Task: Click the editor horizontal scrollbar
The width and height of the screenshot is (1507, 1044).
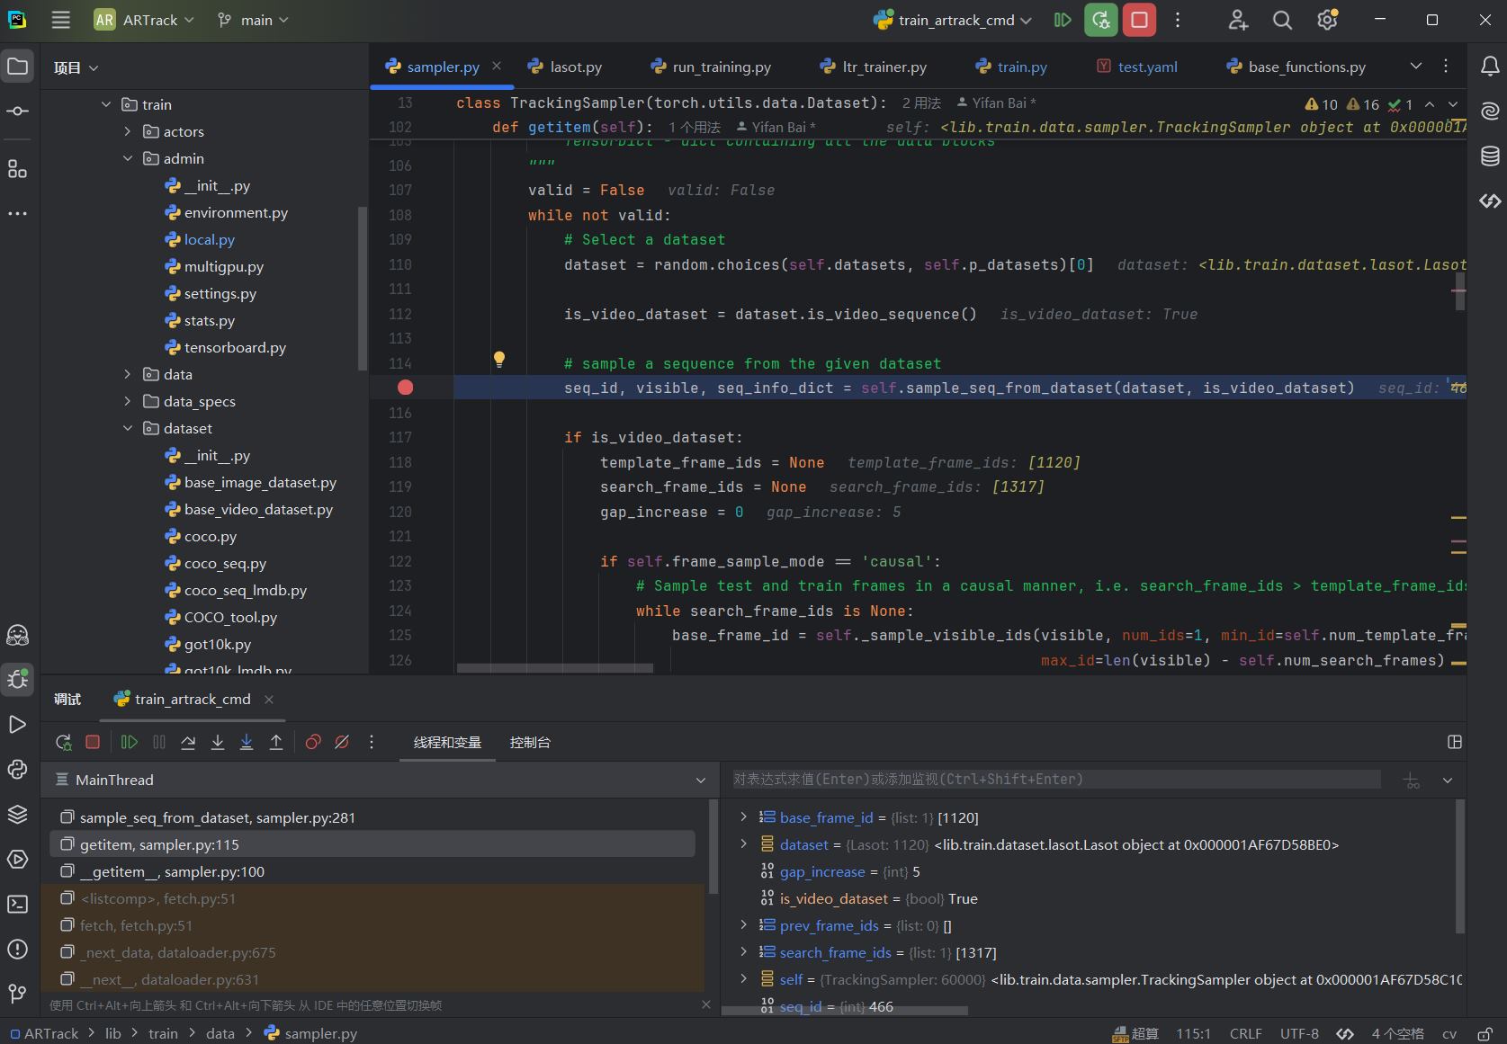Action: click(x=553, y=668)
